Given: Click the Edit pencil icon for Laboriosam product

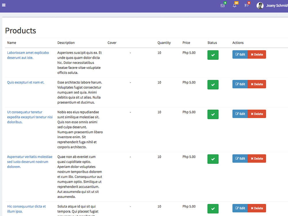Looking at the screenshot, I should coord(237,54).
